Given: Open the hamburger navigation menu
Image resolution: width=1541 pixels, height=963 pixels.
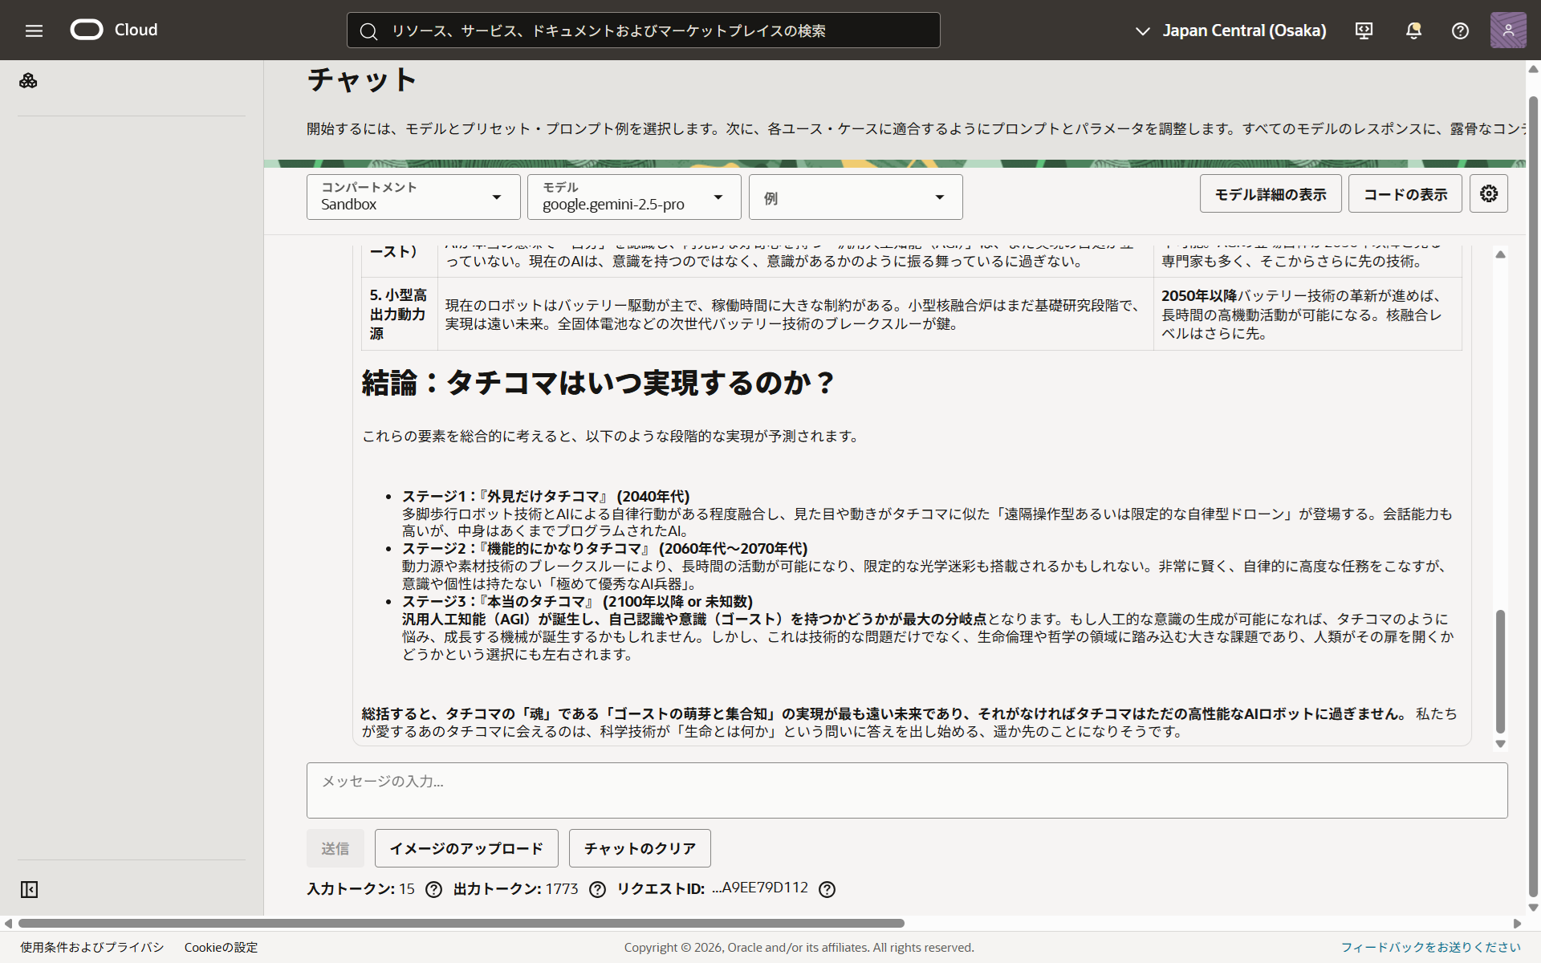Looking at the screenshot, I should (x=34, y=30).
